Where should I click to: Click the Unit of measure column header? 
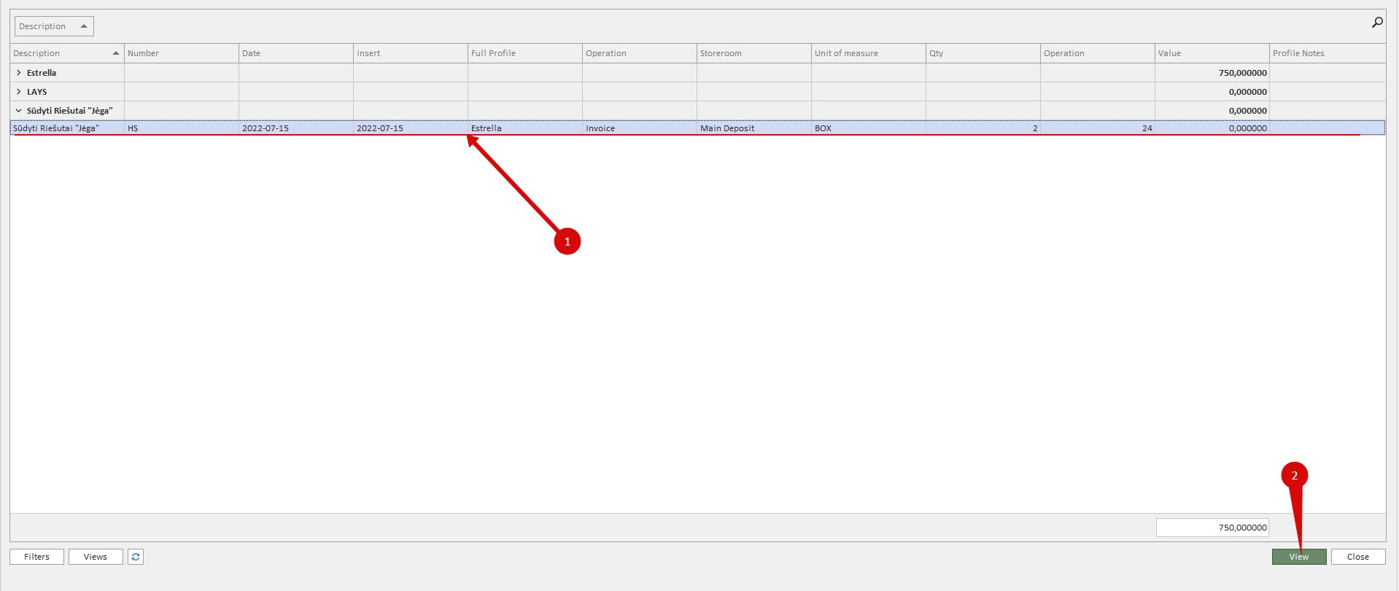coord(869,53)
